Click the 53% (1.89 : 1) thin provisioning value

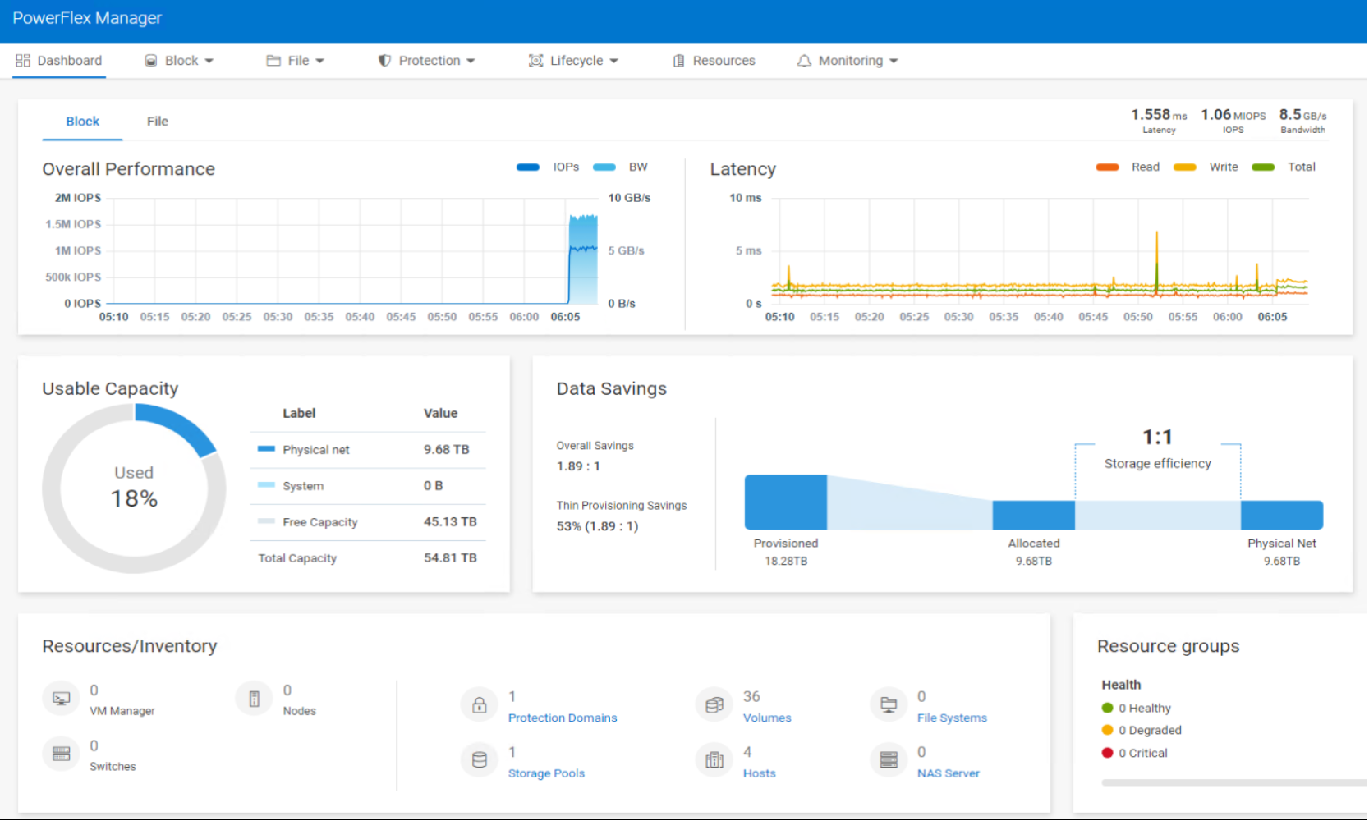click(597, 526)
